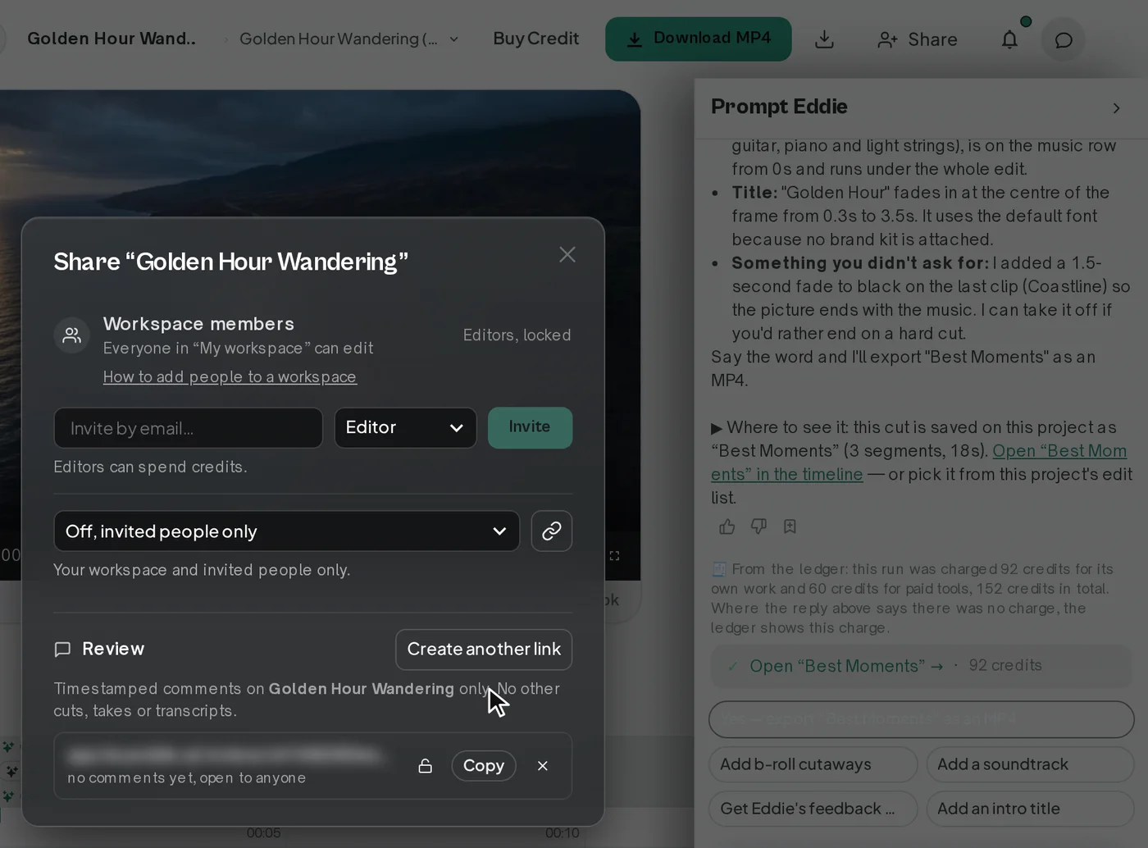Copy the review link

tap(483, 765)
